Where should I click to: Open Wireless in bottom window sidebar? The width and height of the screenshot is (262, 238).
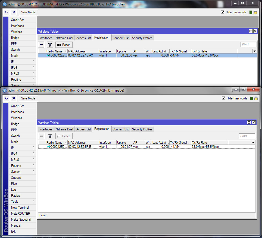pyautogui.click(x=16, y=118)
